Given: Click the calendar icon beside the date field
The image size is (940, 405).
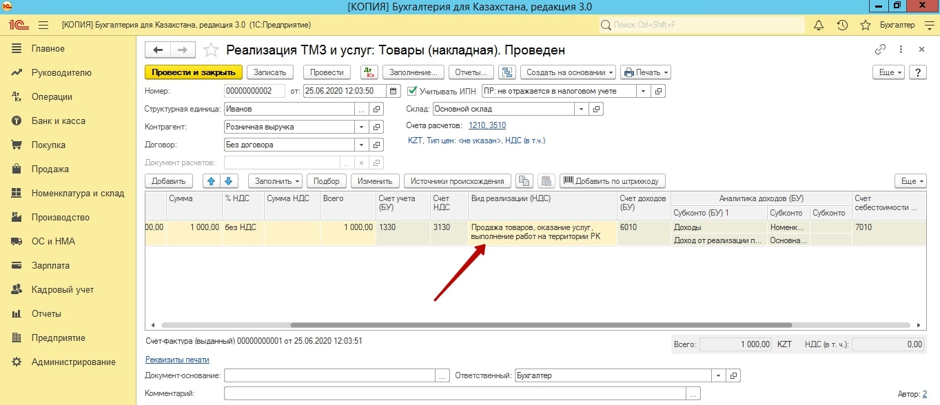Looking at the screenshot, I should (x=393, y=91).
